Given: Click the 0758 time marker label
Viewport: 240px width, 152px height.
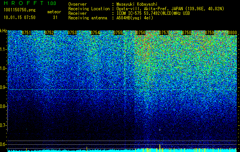Looking at the screenshot, I should [187, 33].
